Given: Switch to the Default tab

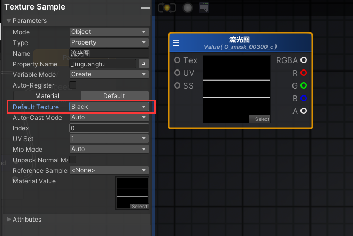Looking at the screenshot, I should 115,96.
